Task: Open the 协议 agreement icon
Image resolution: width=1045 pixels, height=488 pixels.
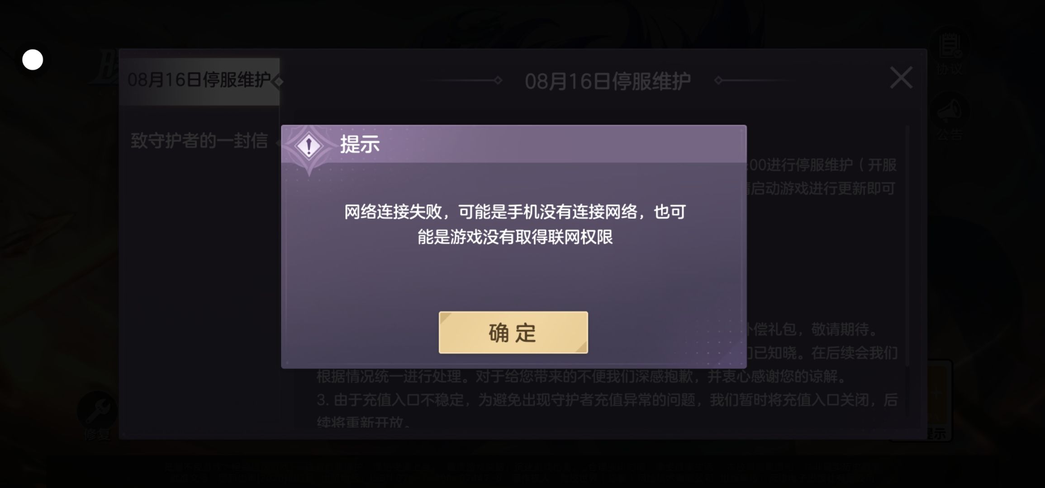Action: click(x=949, y=50)
